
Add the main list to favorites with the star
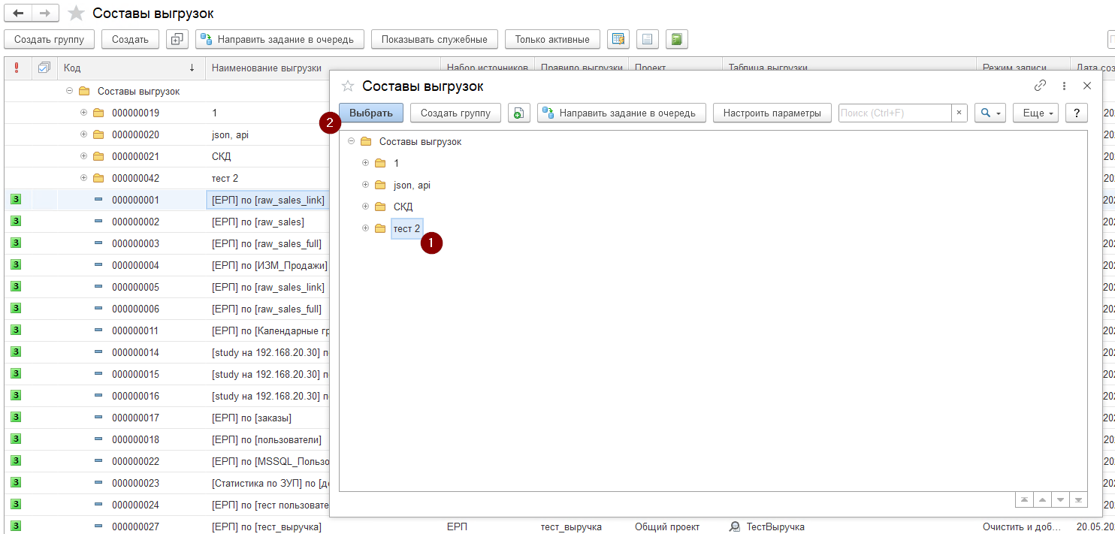click(x=76, y=14)
